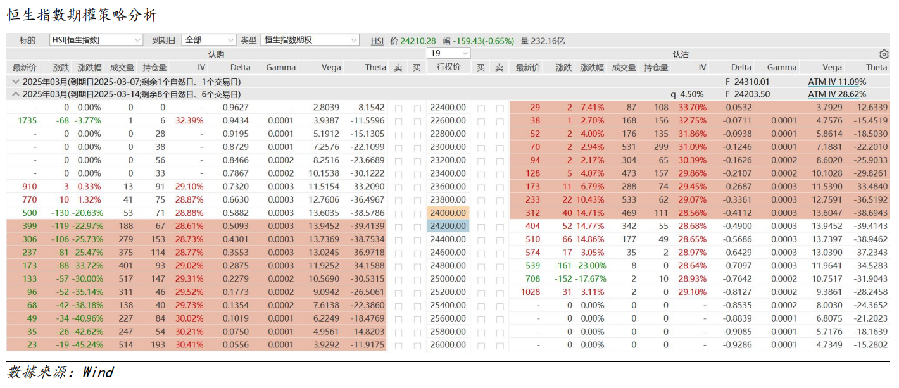Click put Theta value -38.6943
This screenshot has height=388, width=899.
[872, 213]
